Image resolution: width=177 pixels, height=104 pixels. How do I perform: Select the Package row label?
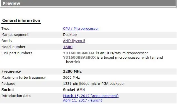tap(8, 84)
